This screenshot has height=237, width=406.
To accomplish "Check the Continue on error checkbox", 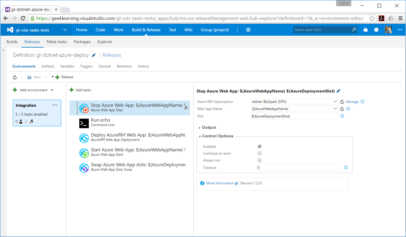I will point(260,153).
